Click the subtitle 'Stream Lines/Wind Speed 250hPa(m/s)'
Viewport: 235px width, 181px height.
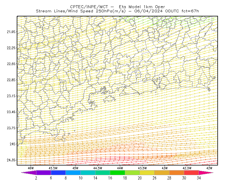(x=81, y=11)
